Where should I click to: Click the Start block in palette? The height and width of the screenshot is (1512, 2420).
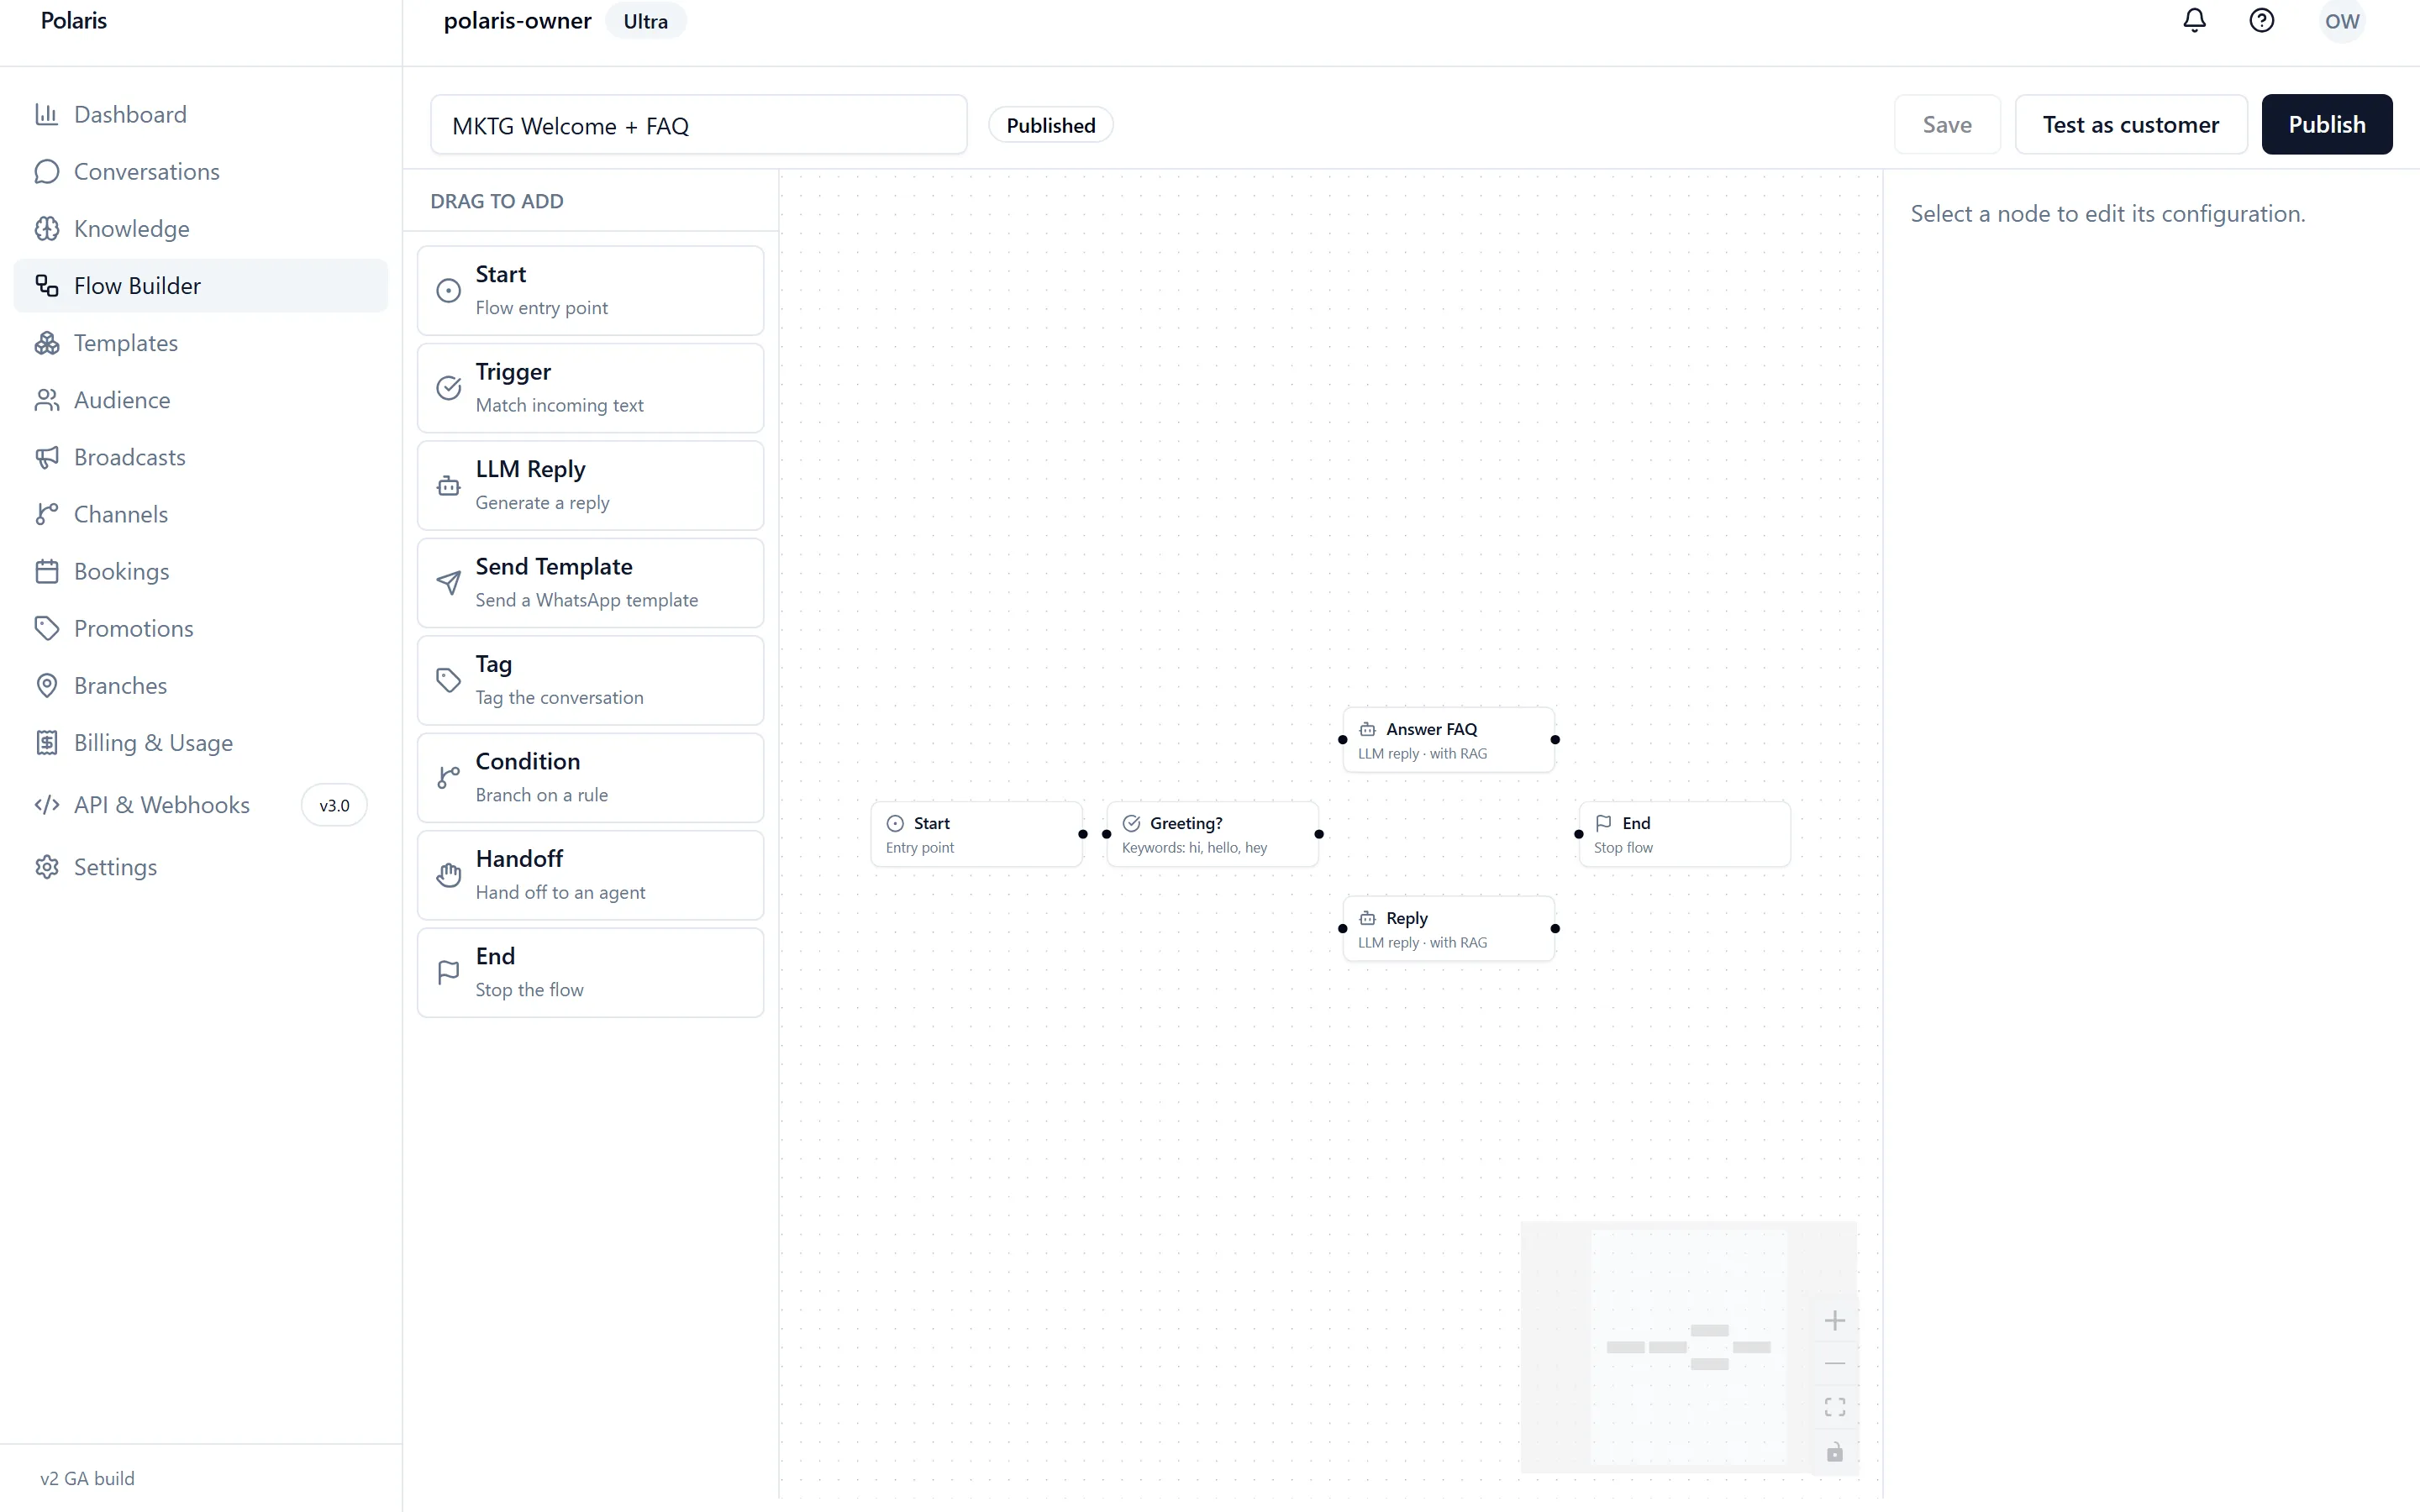click(590, 291)
